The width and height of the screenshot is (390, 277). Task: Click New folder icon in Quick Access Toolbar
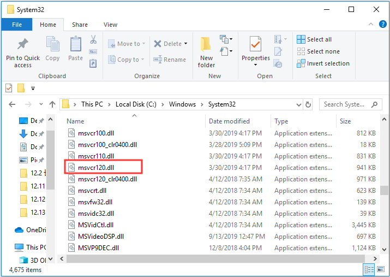21,88
